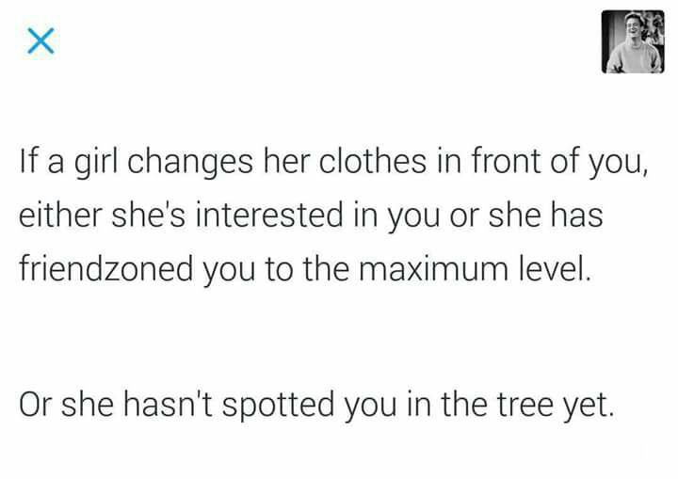Click the word "maximum" in the third line
The height and width of the screenshot is (479, 678).
coord(433,269)
